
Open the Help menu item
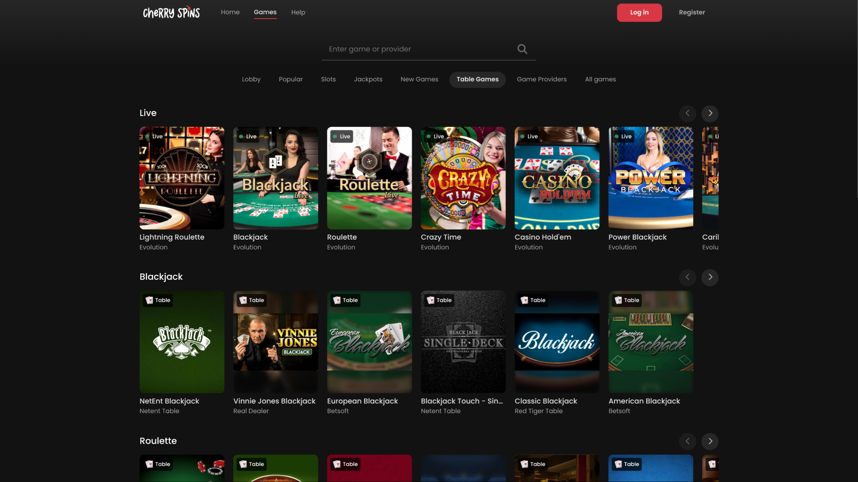[x=298, y=12]
